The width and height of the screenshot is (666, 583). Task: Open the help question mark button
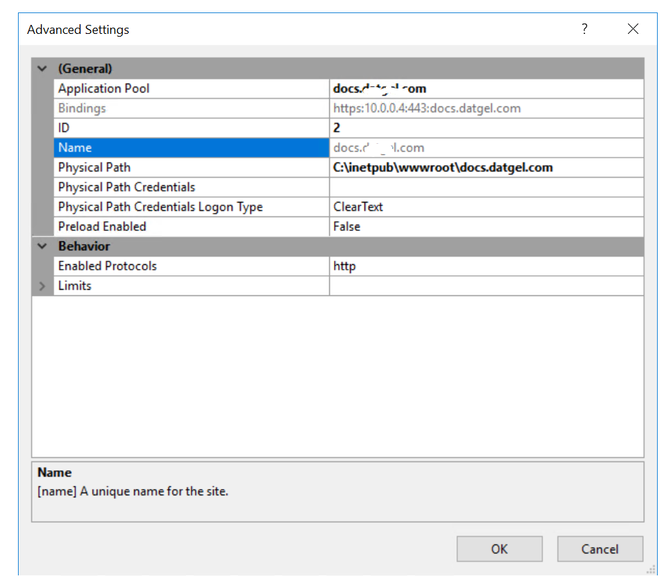[x=584, y=29]
